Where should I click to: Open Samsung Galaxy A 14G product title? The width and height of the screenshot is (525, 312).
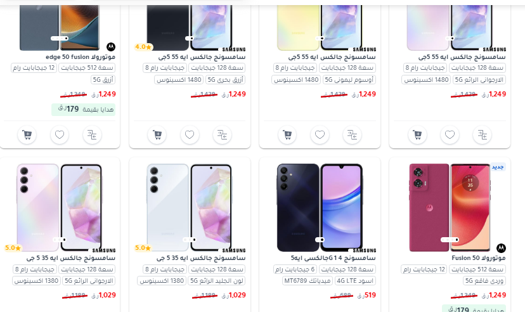point(333,258)
